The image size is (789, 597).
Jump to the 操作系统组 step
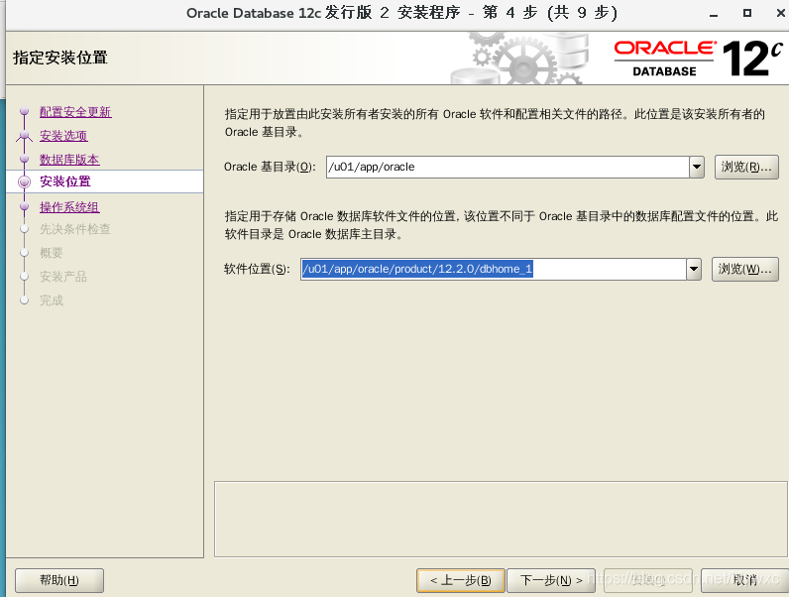pyautogui.click(x=69, y=207)
